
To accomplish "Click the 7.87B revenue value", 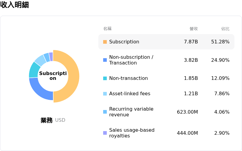I will pyautogui.click(x=191, y=42).
